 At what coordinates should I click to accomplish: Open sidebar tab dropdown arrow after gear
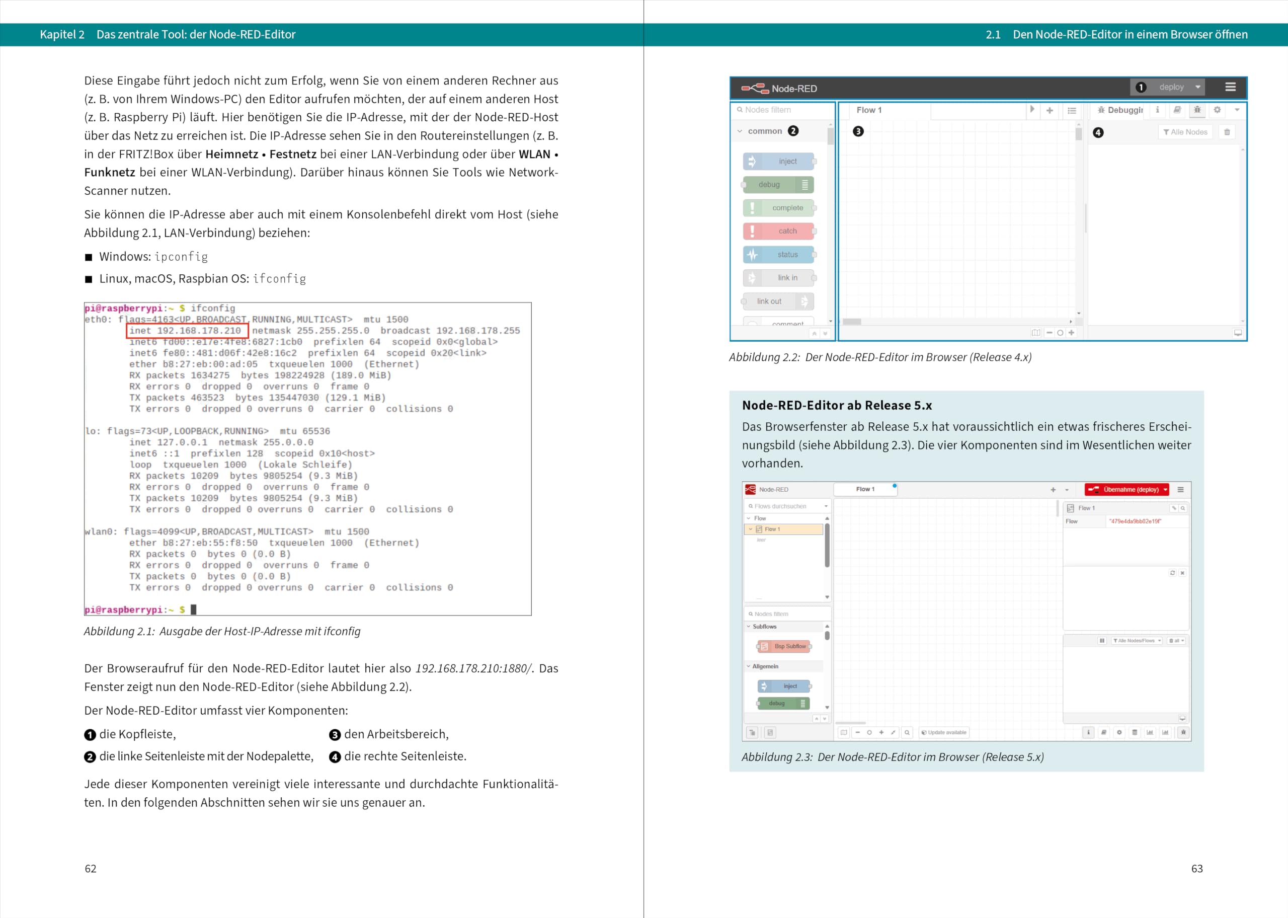click(x=1237, y=110)
